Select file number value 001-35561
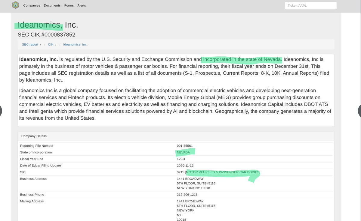361x221 pixels. click(185, 146)
